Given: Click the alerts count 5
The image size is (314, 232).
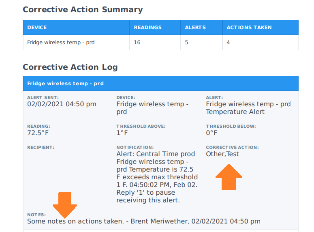Looking at the screenshot, I should pyautogui.click(x=186, y=42).
